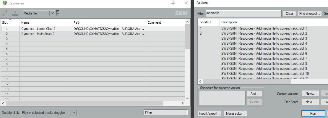Select slot 14 row in Resources list

[93, 94]
